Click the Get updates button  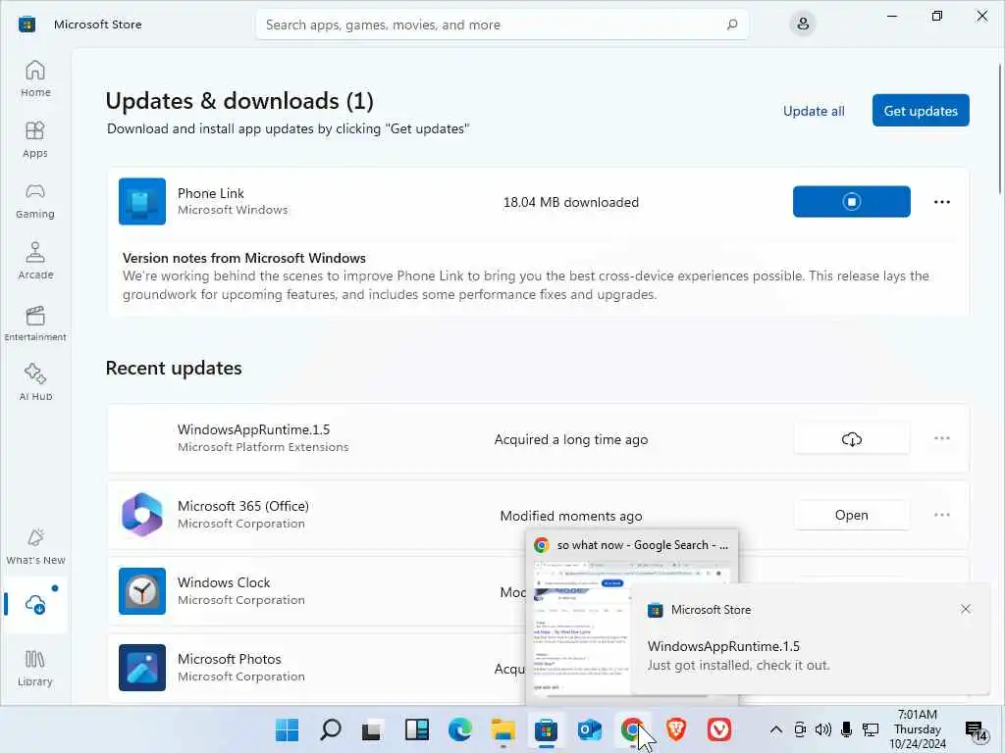pyautogui.click(x=921, y=111)
